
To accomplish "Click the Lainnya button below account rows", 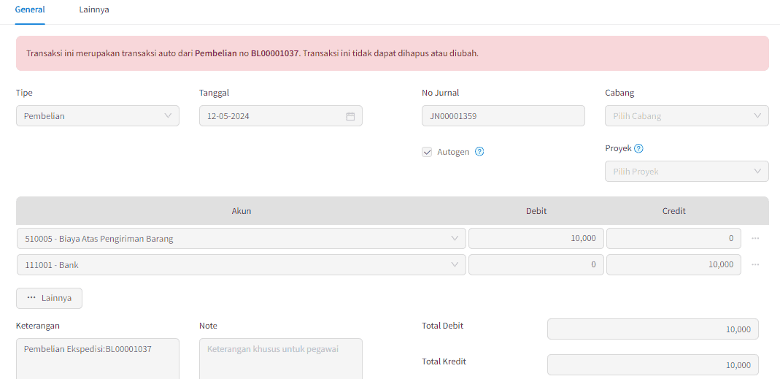I will 49,298.
